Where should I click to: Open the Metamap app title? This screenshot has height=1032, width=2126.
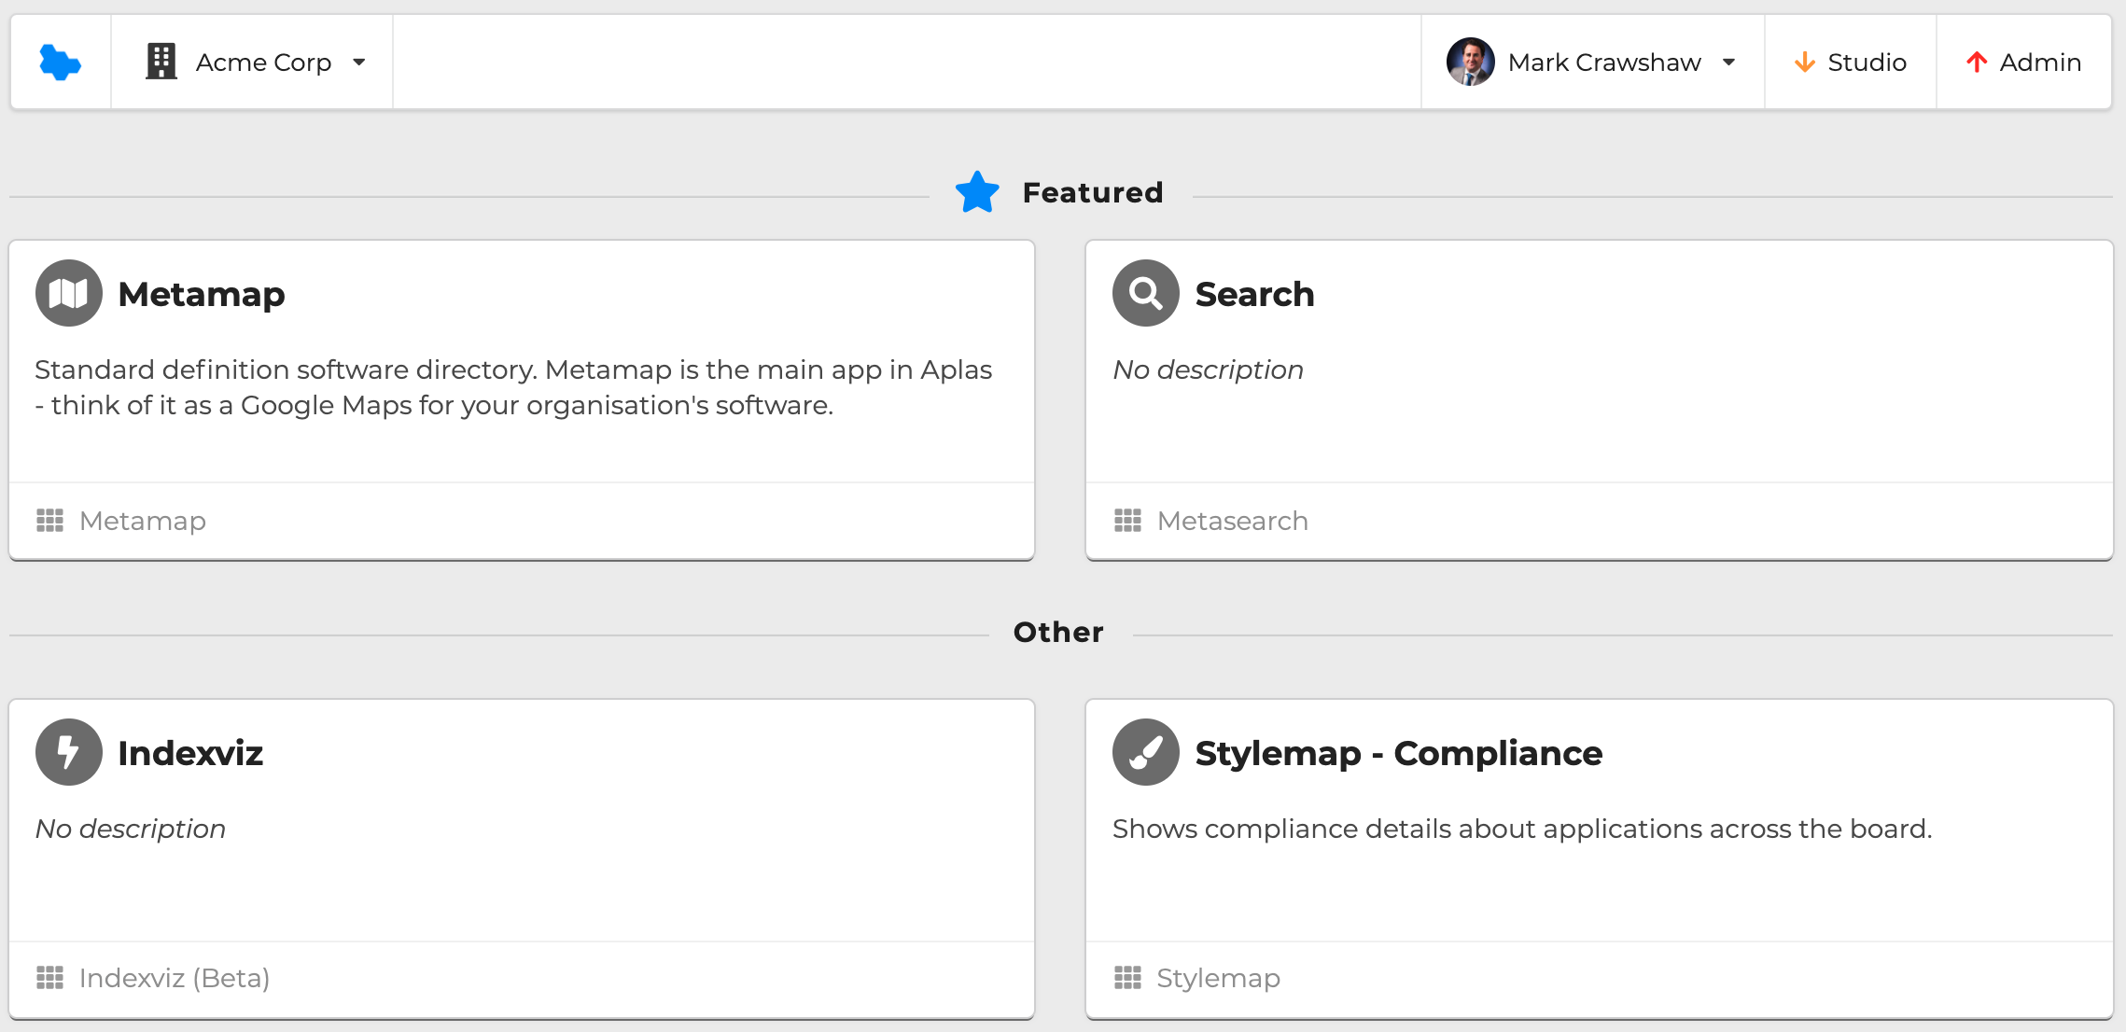pyautogui.click(x=202, y=294)
